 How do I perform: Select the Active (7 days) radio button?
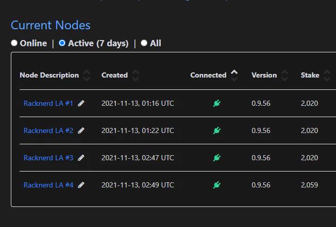(x=62, y=43)
